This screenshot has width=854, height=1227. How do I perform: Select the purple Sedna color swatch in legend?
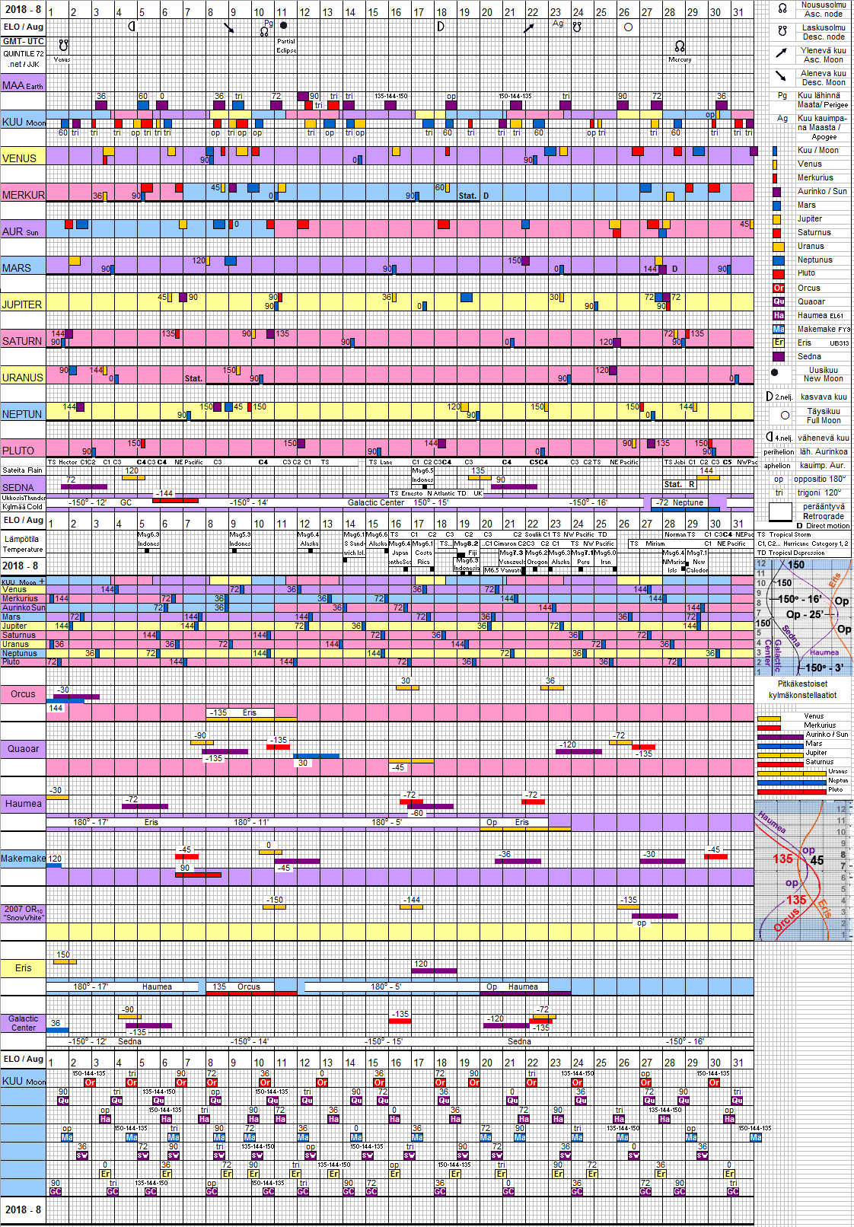[779, 357]
